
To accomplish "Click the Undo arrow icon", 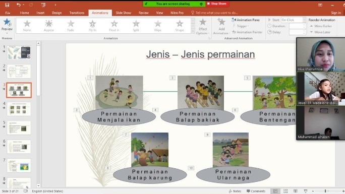I will [19, 5].
